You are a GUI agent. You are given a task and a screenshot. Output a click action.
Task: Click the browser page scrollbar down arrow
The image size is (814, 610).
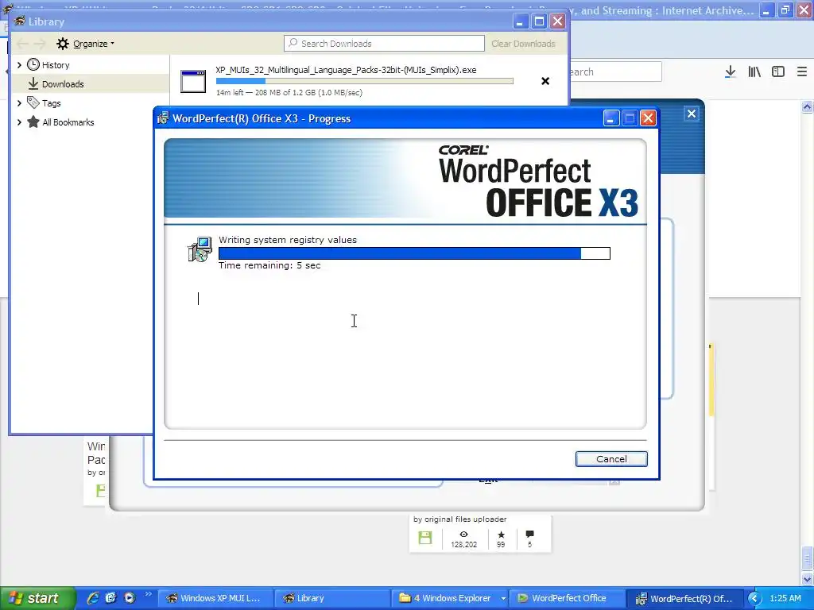point(807,579)
